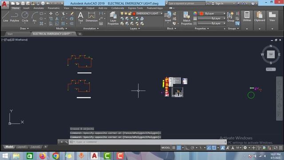Insert a Table from Annotation panel
Viewport: 284px width, 160px height.
(101, 24)
